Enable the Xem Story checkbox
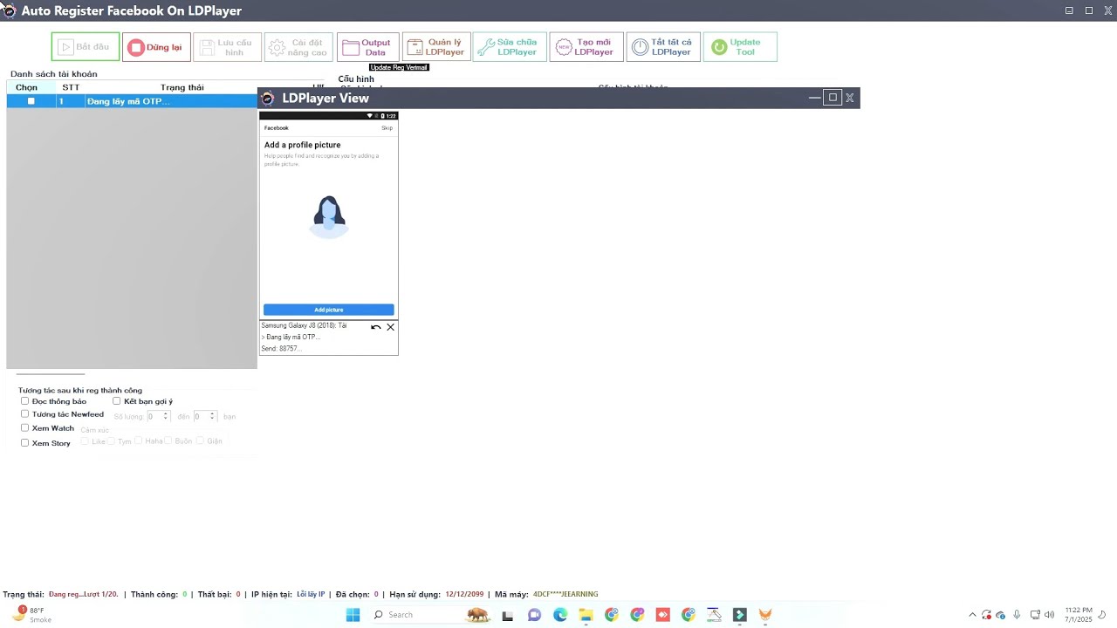Image resolution: width=1117 pixels, height=628 pixels. point(25,442)
